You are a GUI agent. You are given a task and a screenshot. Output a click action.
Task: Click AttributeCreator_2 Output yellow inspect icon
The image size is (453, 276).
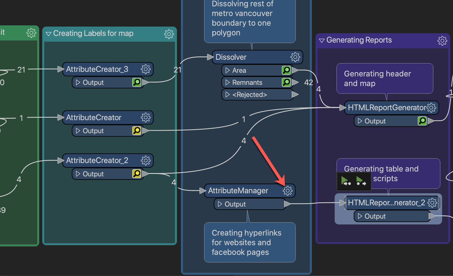(137, 174)
